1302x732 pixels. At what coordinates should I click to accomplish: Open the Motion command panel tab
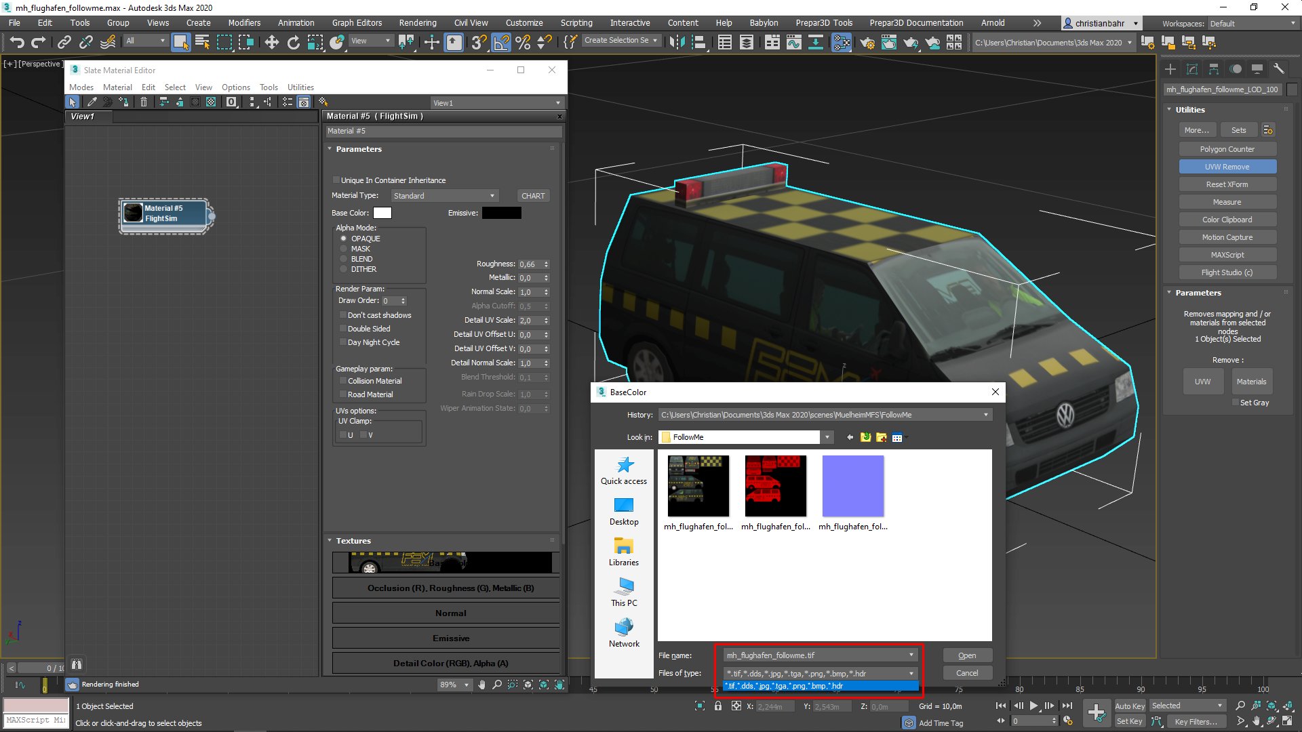[1236, 69]
